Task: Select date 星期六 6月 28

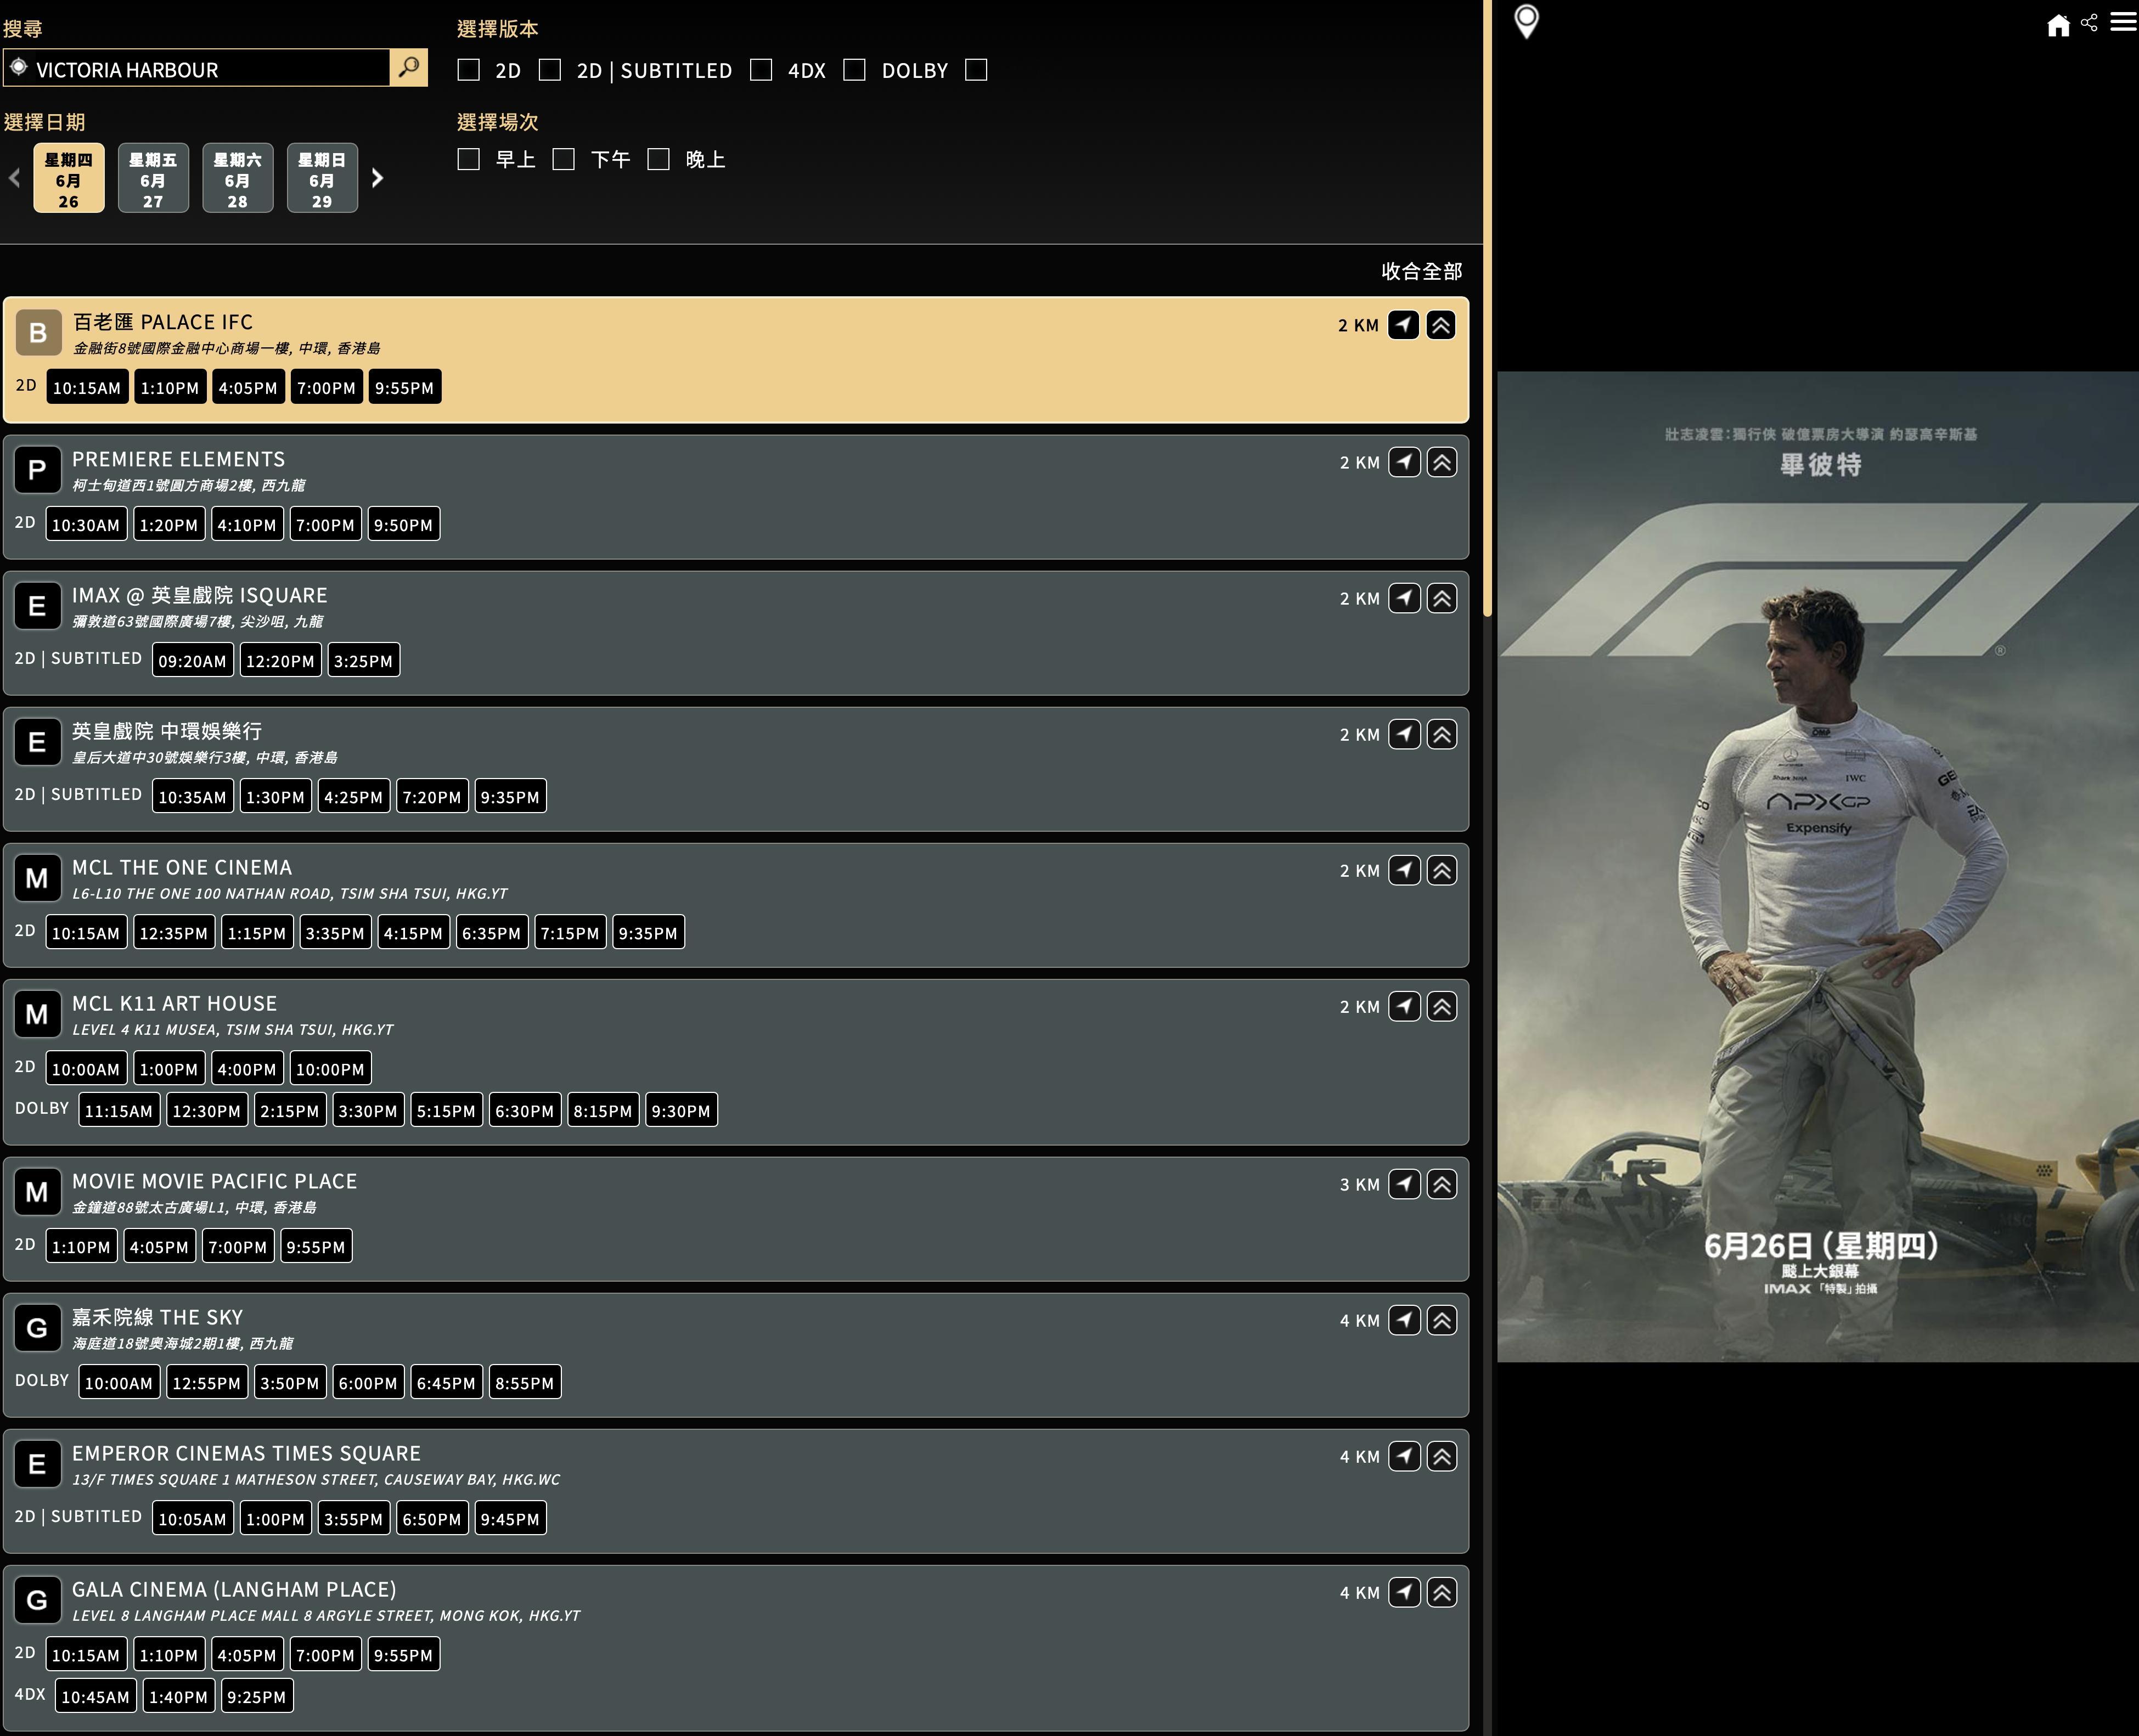Action: (x=237, y=178)
